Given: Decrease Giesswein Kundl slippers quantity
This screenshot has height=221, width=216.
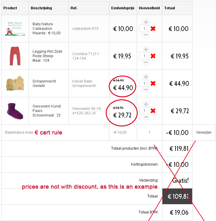Looking at the screenshot, I should [146, 117].
